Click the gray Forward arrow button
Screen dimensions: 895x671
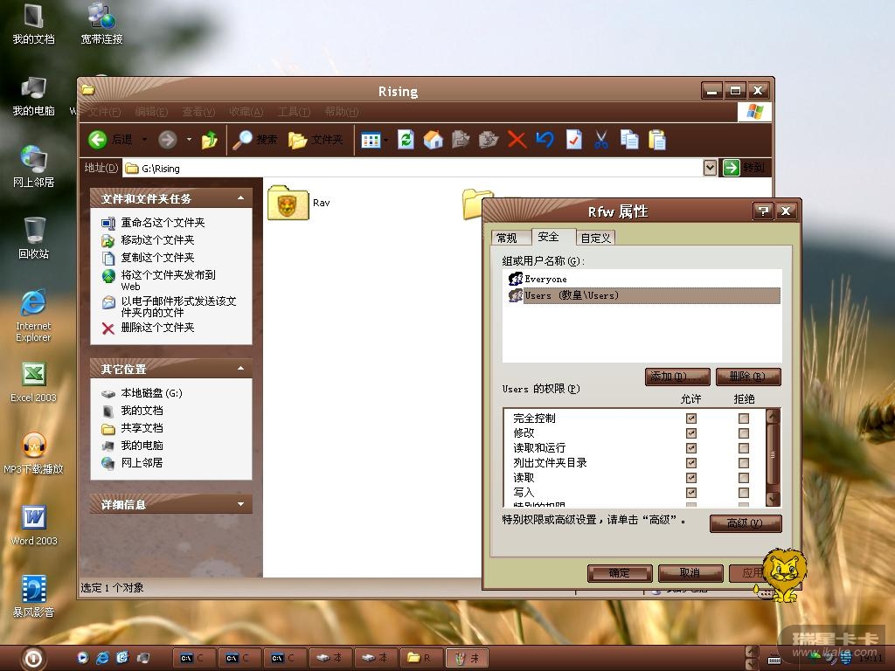(167, 139)
